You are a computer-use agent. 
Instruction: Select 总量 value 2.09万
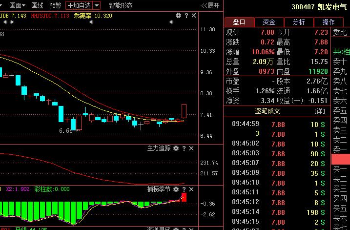point(263,62)
